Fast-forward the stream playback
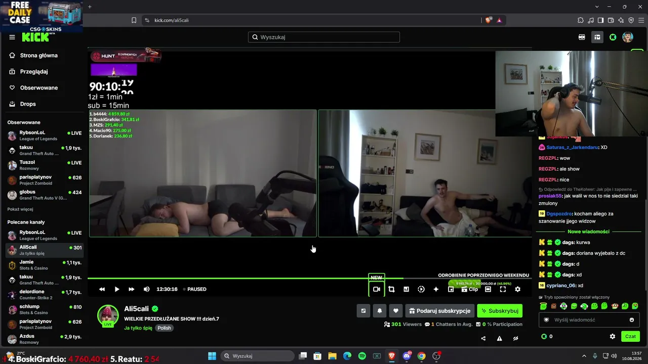 coord(131,289)
